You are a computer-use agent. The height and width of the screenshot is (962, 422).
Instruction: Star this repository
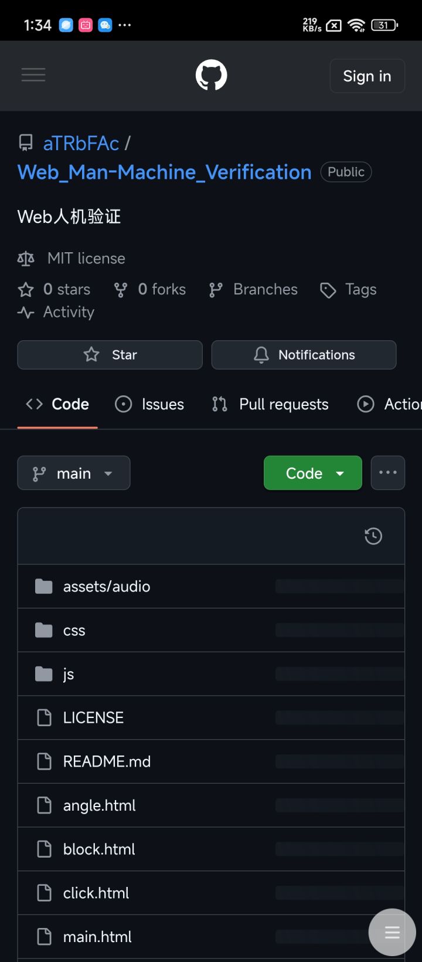coord(110,355)
